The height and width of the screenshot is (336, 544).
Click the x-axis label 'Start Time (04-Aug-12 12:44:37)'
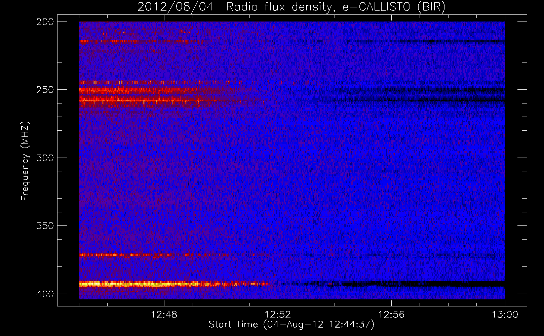pos(292,325)
